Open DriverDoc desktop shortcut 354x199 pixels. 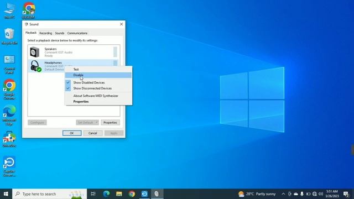coord(9,139)
